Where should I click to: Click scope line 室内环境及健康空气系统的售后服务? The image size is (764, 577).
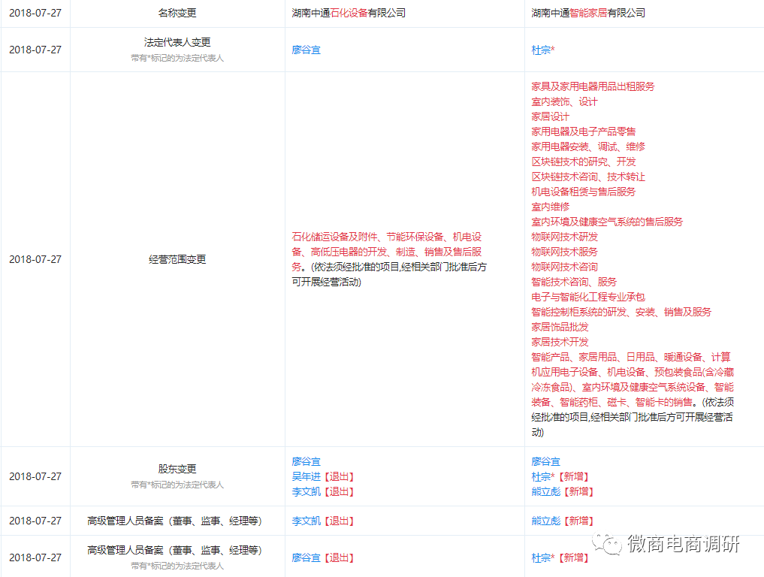[607, 222]
